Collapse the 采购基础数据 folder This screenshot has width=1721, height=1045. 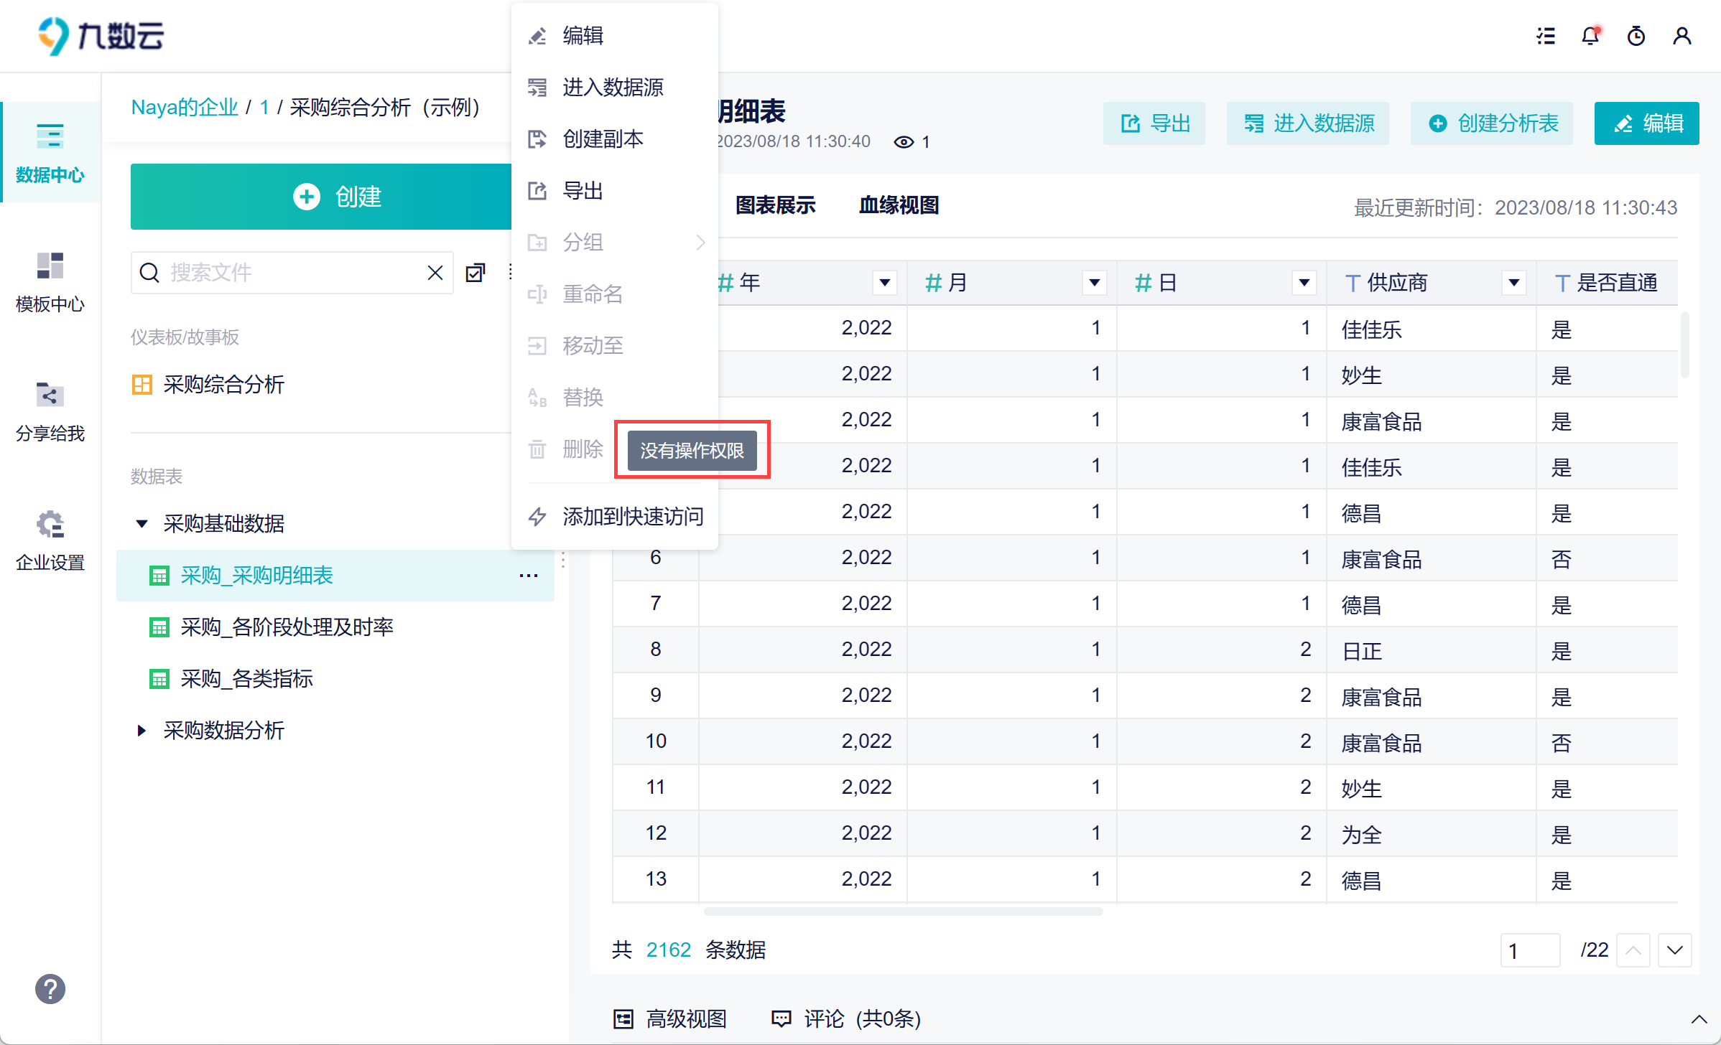tap(142, 524)
